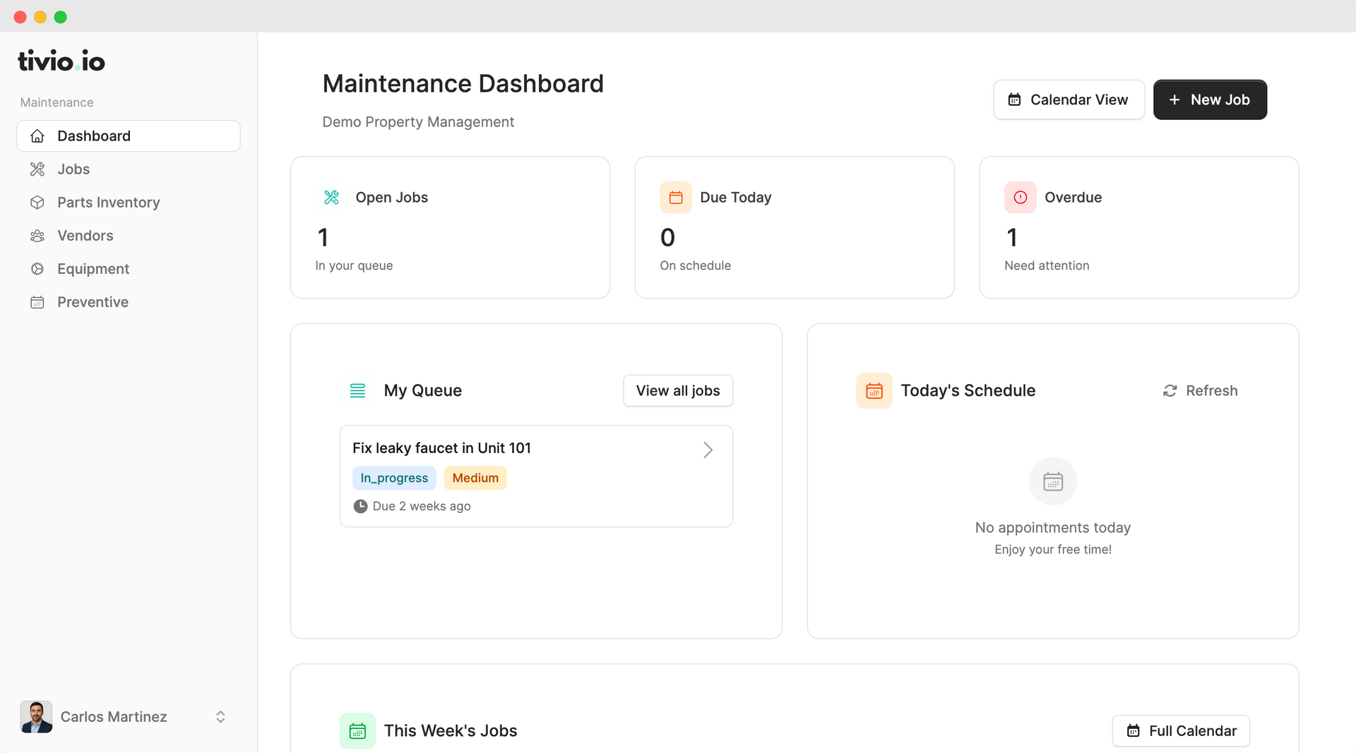Open the New Job dialog
Screen dimensions: 1356x753
click(1210, 100)
